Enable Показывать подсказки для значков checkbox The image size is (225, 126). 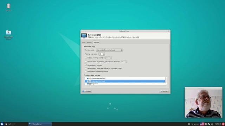coord(86,62)
